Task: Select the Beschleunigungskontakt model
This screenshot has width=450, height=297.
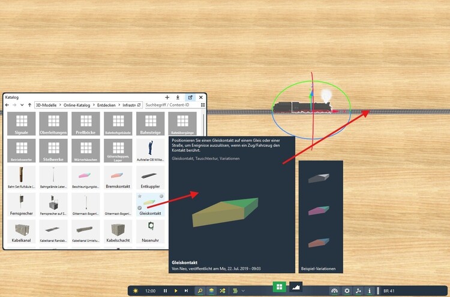Action: coord(86,178)
